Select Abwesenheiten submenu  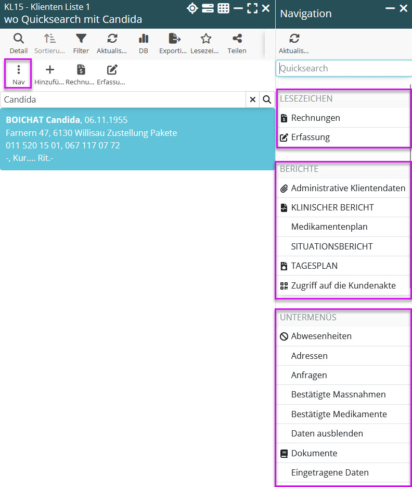point(321,336)
